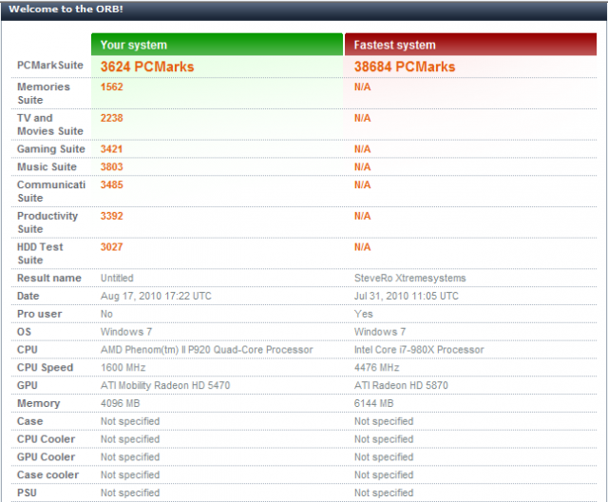Select the 3624 PCMarks score
Screen dimensions: 608x502
pyautogui.click(x=147, y=67)
